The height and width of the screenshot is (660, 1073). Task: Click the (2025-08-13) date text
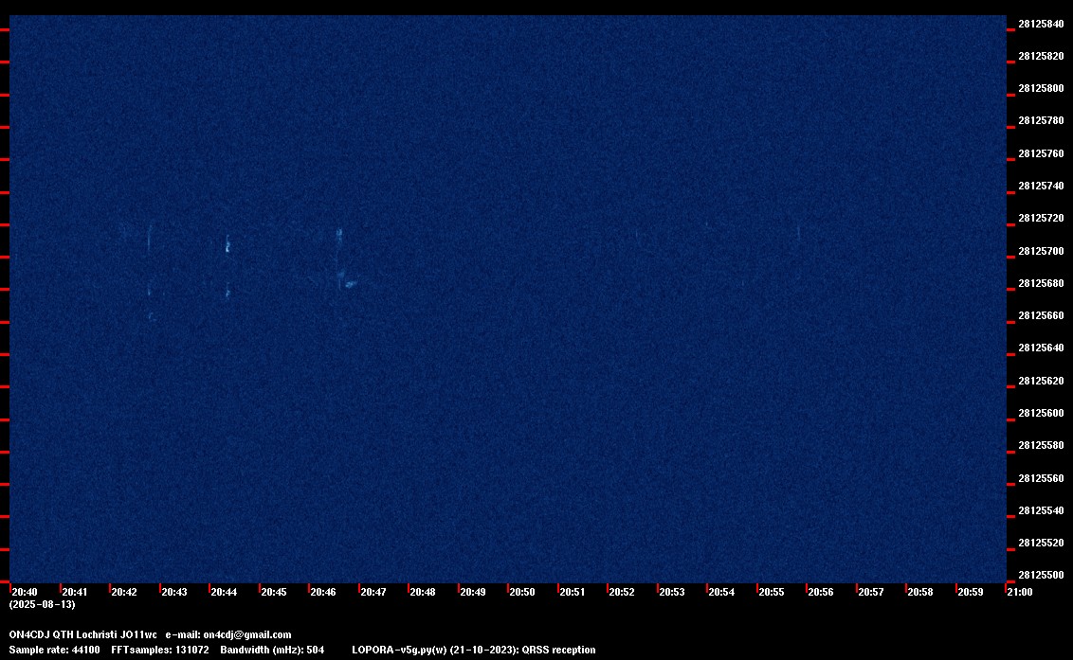click(x=42, y=604)
